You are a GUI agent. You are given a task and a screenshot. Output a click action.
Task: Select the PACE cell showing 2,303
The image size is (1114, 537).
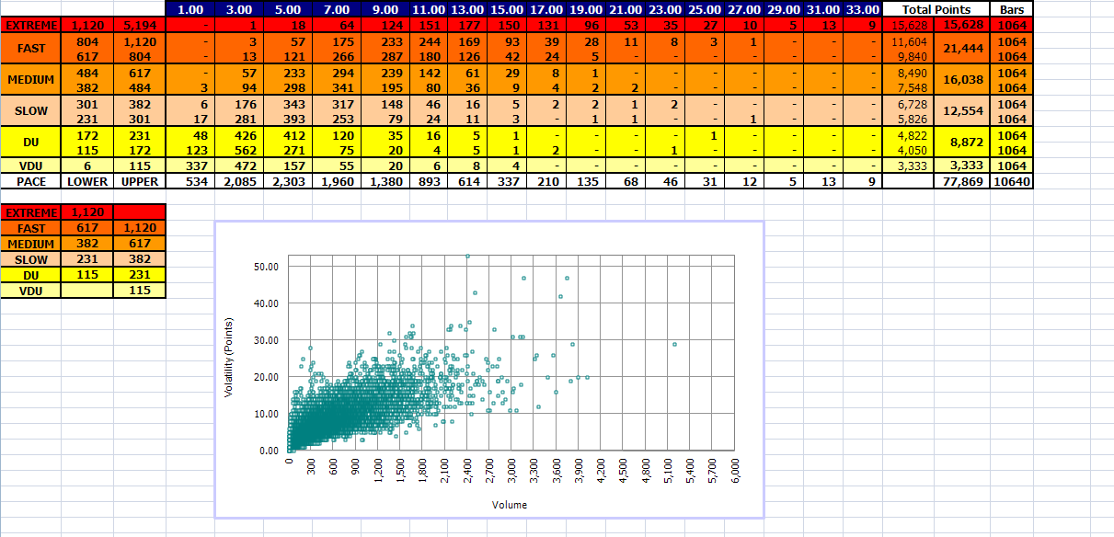point(286,181)
